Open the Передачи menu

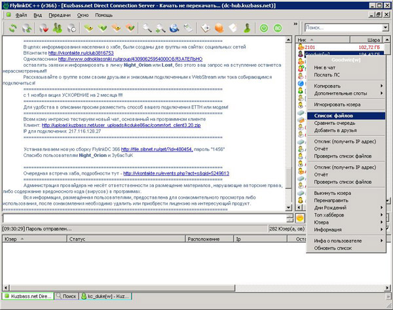click(x=60, y=15)
